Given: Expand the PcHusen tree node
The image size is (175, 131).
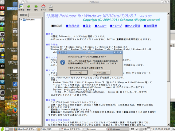Looking at the screenshot, I should point(21,20).
